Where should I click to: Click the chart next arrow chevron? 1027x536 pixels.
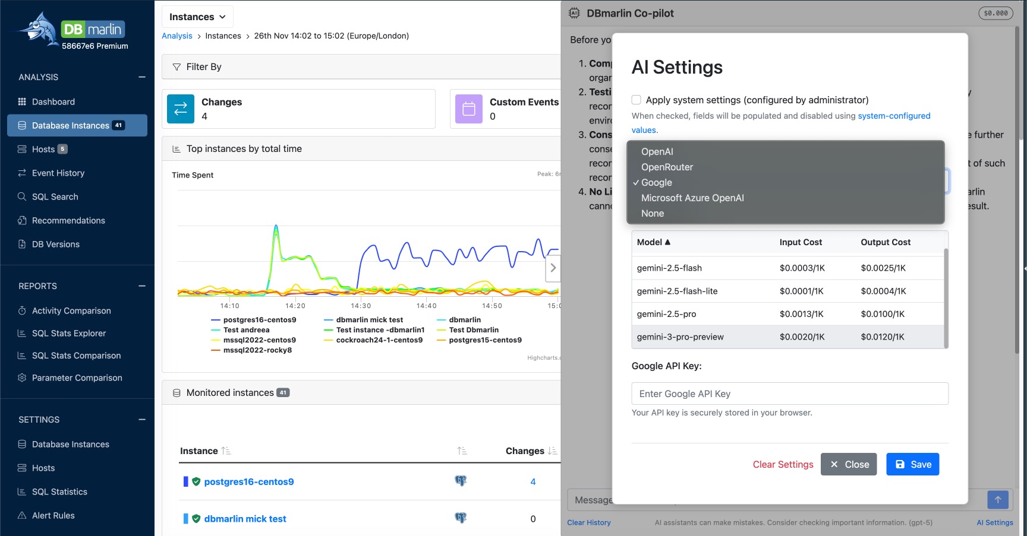coord(553,268)
